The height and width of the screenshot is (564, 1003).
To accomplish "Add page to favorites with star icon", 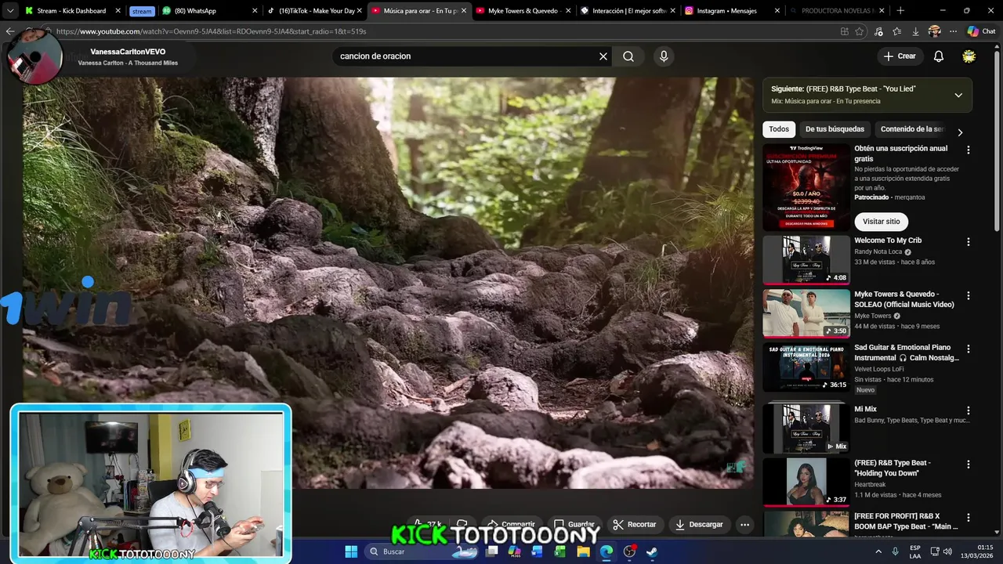I will [860, 31].
